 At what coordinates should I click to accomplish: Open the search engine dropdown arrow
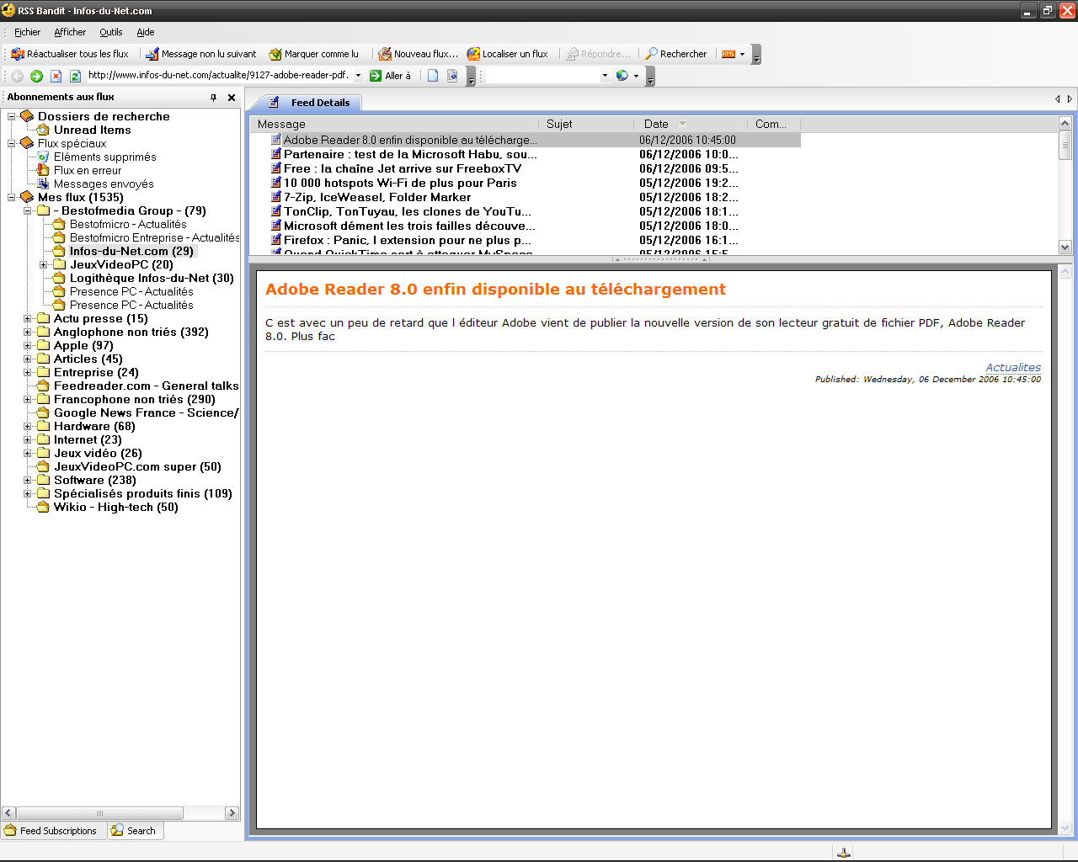636,76
